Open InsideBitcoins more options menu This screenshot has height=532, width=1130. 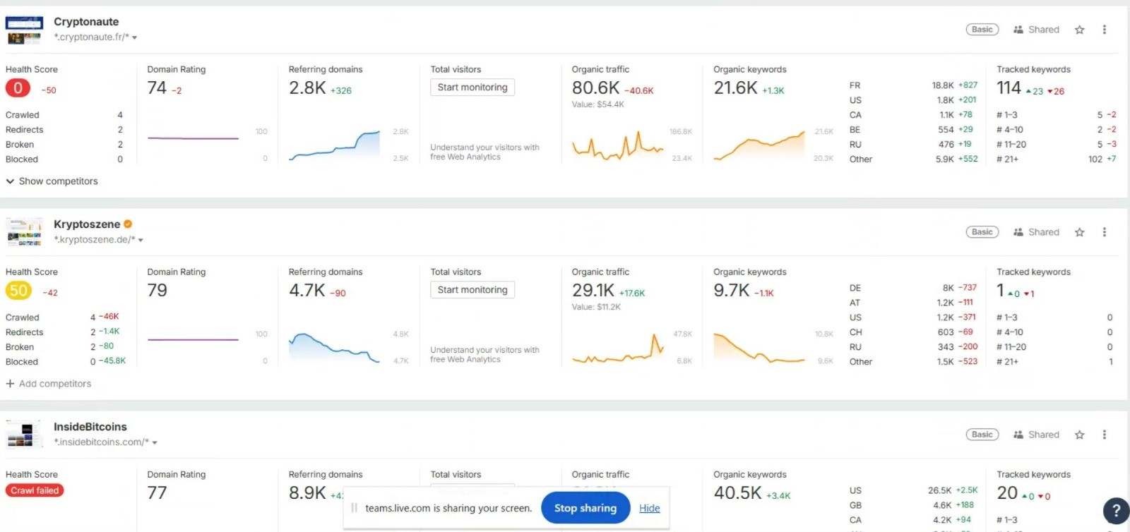coord(1105,435)
